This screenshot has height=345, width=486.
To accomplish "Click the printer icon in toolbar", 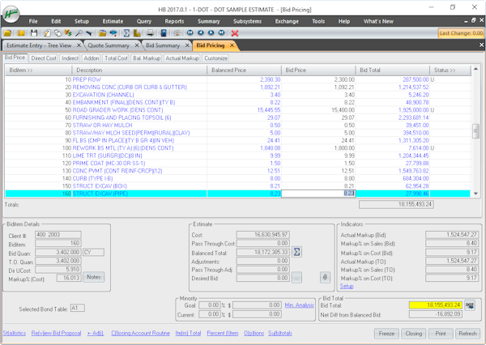I will point(150,33).
